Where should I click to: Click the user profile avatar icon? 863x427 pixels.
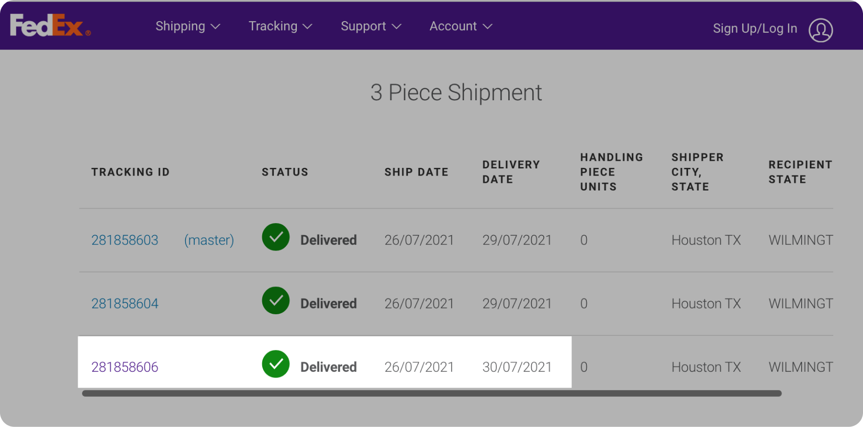point(820,30)
